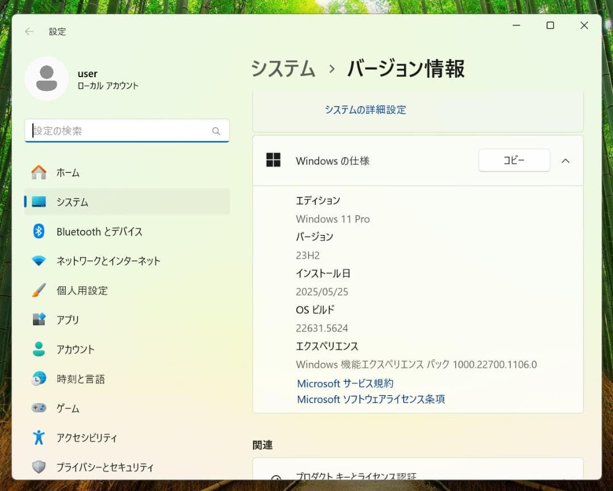Open アプリ settings page
Screen dimensions: 613x491
coord(127,320)
